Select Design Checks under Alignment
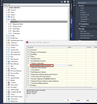Image resolution: width=97 pixels, height=104 pixels. point(17,26)
